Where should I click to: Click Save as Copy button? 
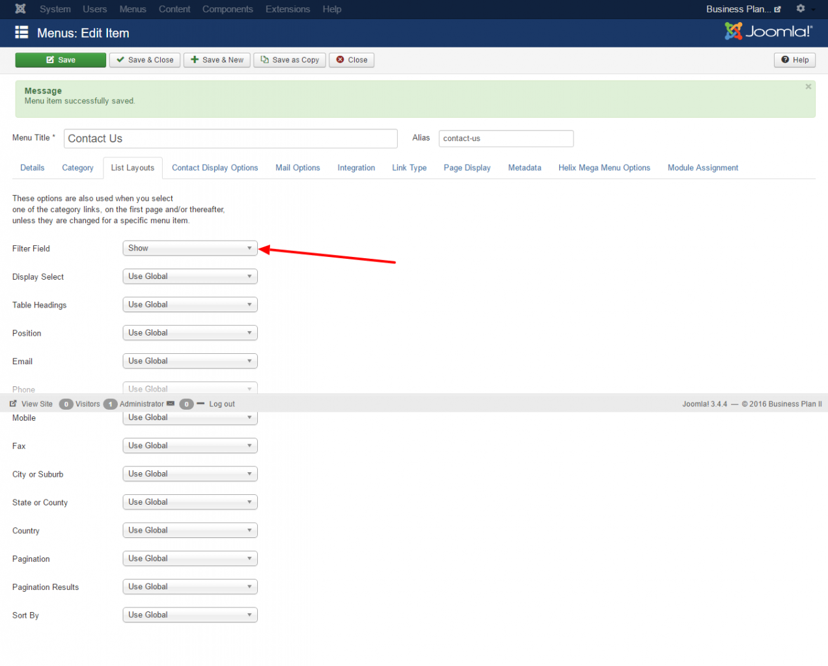[290, 60]
